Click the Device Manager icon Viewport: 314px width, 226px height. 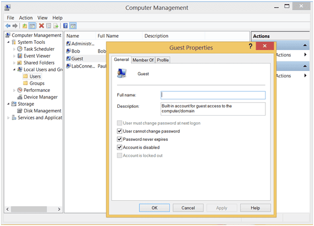pos(20,97)
